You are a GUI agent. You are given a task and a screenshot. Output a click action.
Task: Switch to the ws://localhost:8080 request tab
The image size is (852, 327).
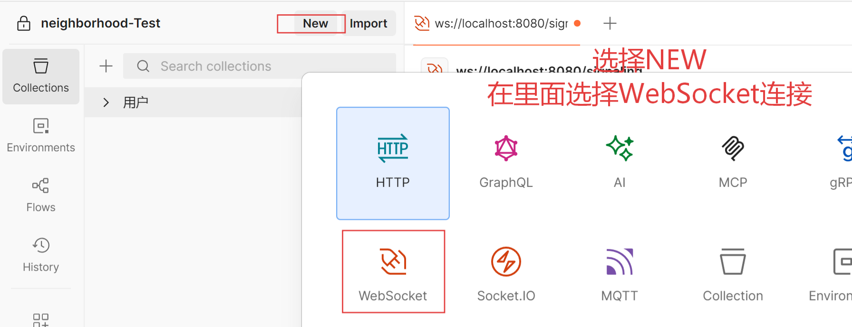point(496,23)
